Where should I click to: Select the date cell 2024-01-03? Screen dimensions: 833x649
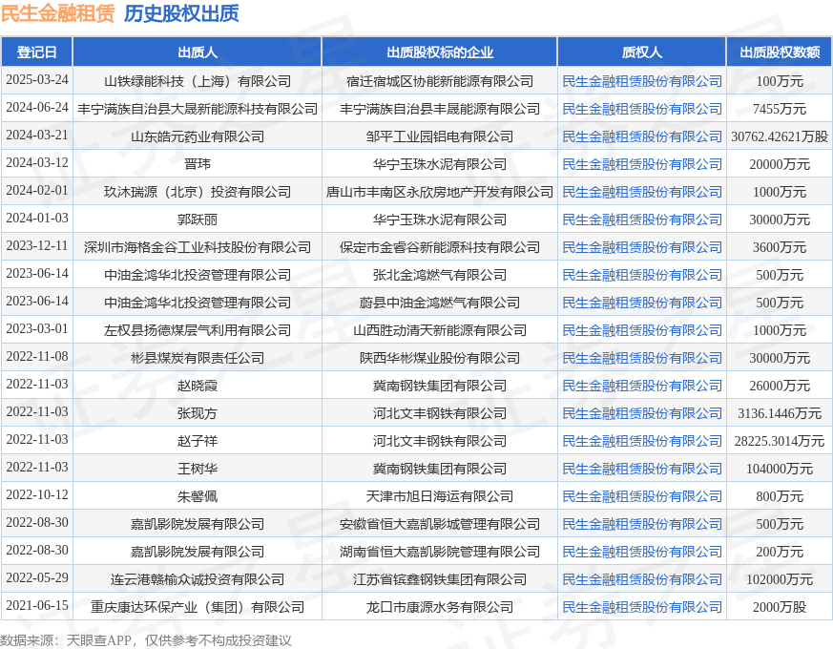pyautogui.click(x=37, y=218)
